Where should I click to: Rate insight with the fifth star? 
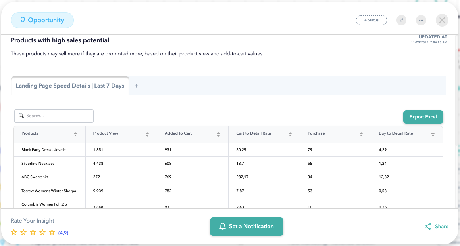pos(52,233)
